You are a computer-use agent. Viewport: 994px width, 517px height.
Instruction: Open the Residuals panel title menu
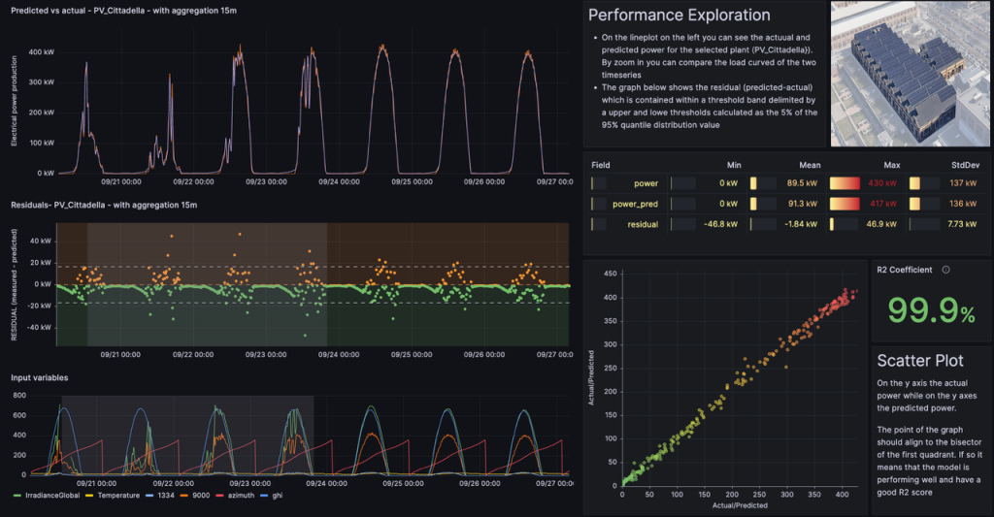pos(104,205)
